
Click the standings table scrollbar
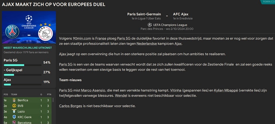(x=53, y=100)
